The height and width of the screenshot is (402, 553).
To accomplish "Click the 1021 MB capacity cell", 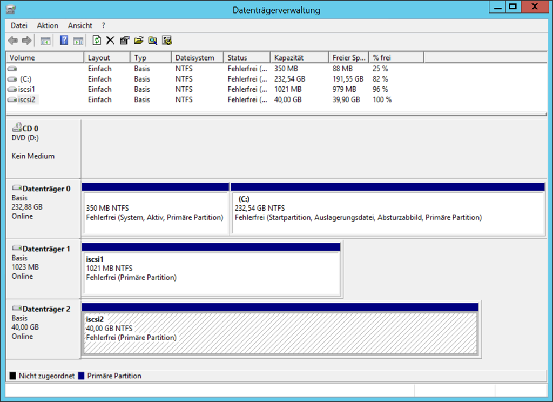I will click(x=288, y=89).
